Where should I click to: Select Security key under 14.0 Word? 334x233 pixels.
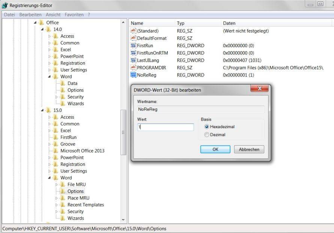[x=75, y=97]
